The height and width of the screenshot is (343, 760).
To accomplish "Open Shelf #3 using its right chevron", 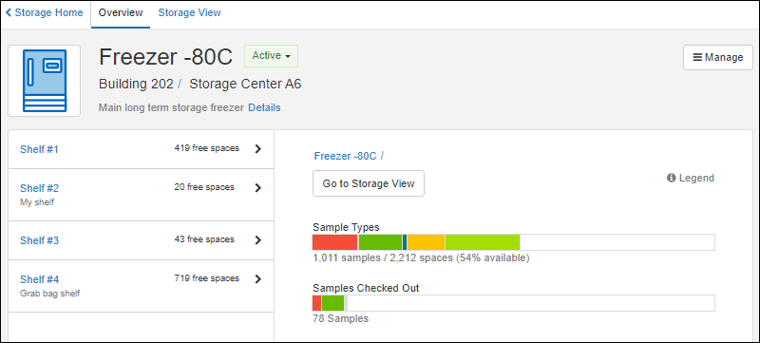I will click(x=257, y=239).
